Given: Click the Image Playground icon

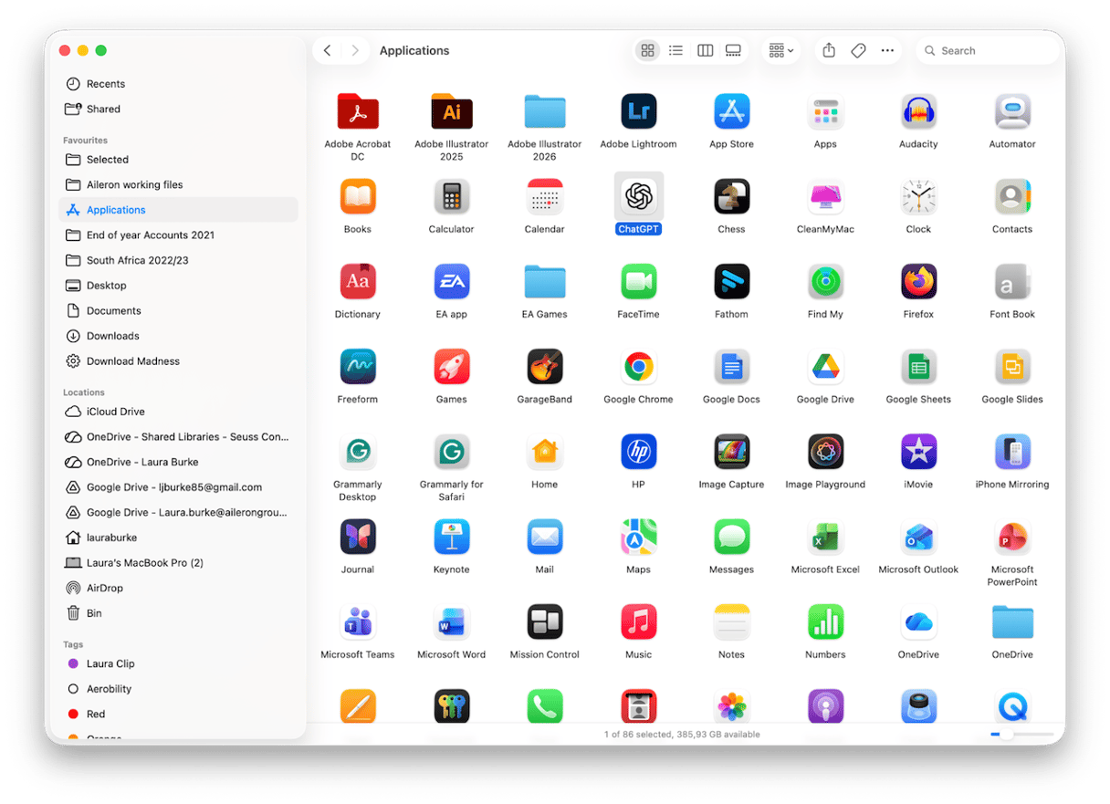Looking at the screenshot, I should pos(825,452).
